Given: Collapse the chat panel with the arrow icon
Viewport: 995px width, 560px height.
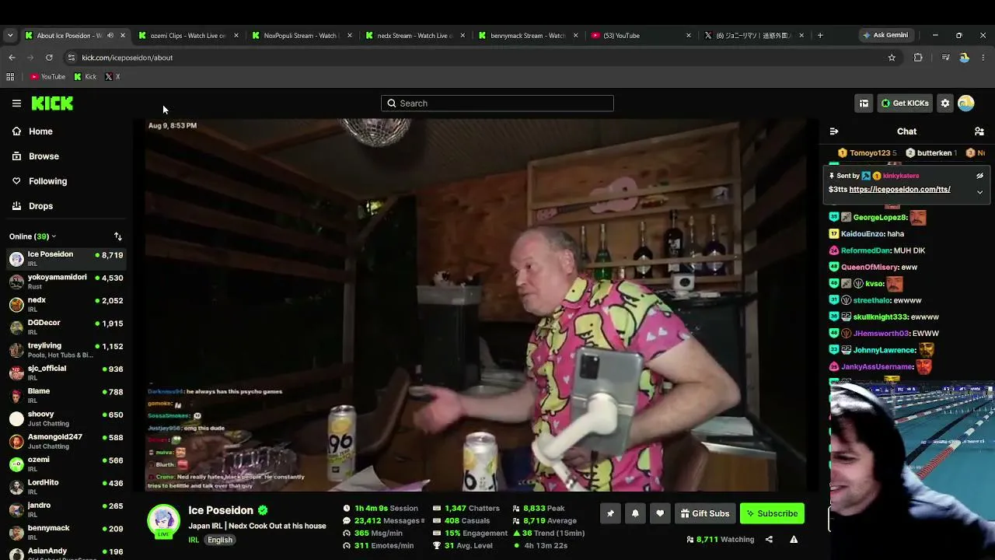Looking at the screenshot, I should click(x=834, y=131).
